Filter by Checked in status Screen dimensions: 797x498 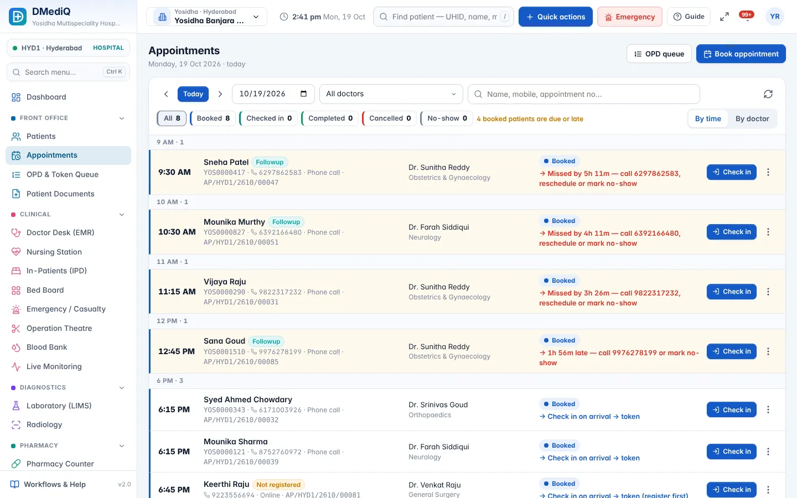point(269,118)
